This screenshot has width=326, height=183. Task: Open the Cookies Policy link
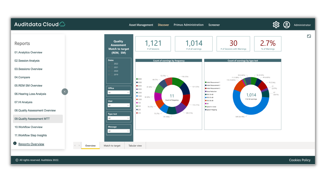300,160
